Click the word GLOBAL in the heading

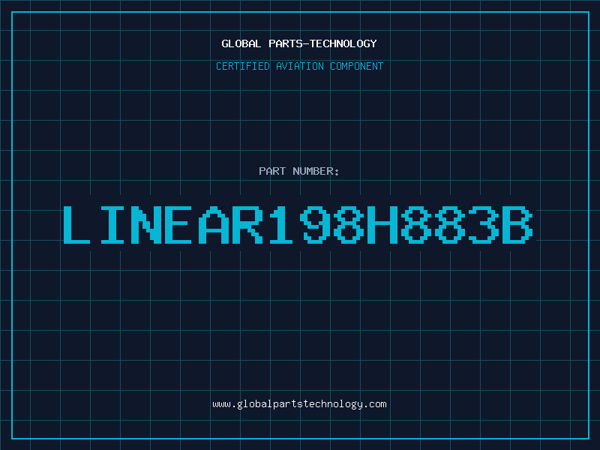[x=241, y=43]
